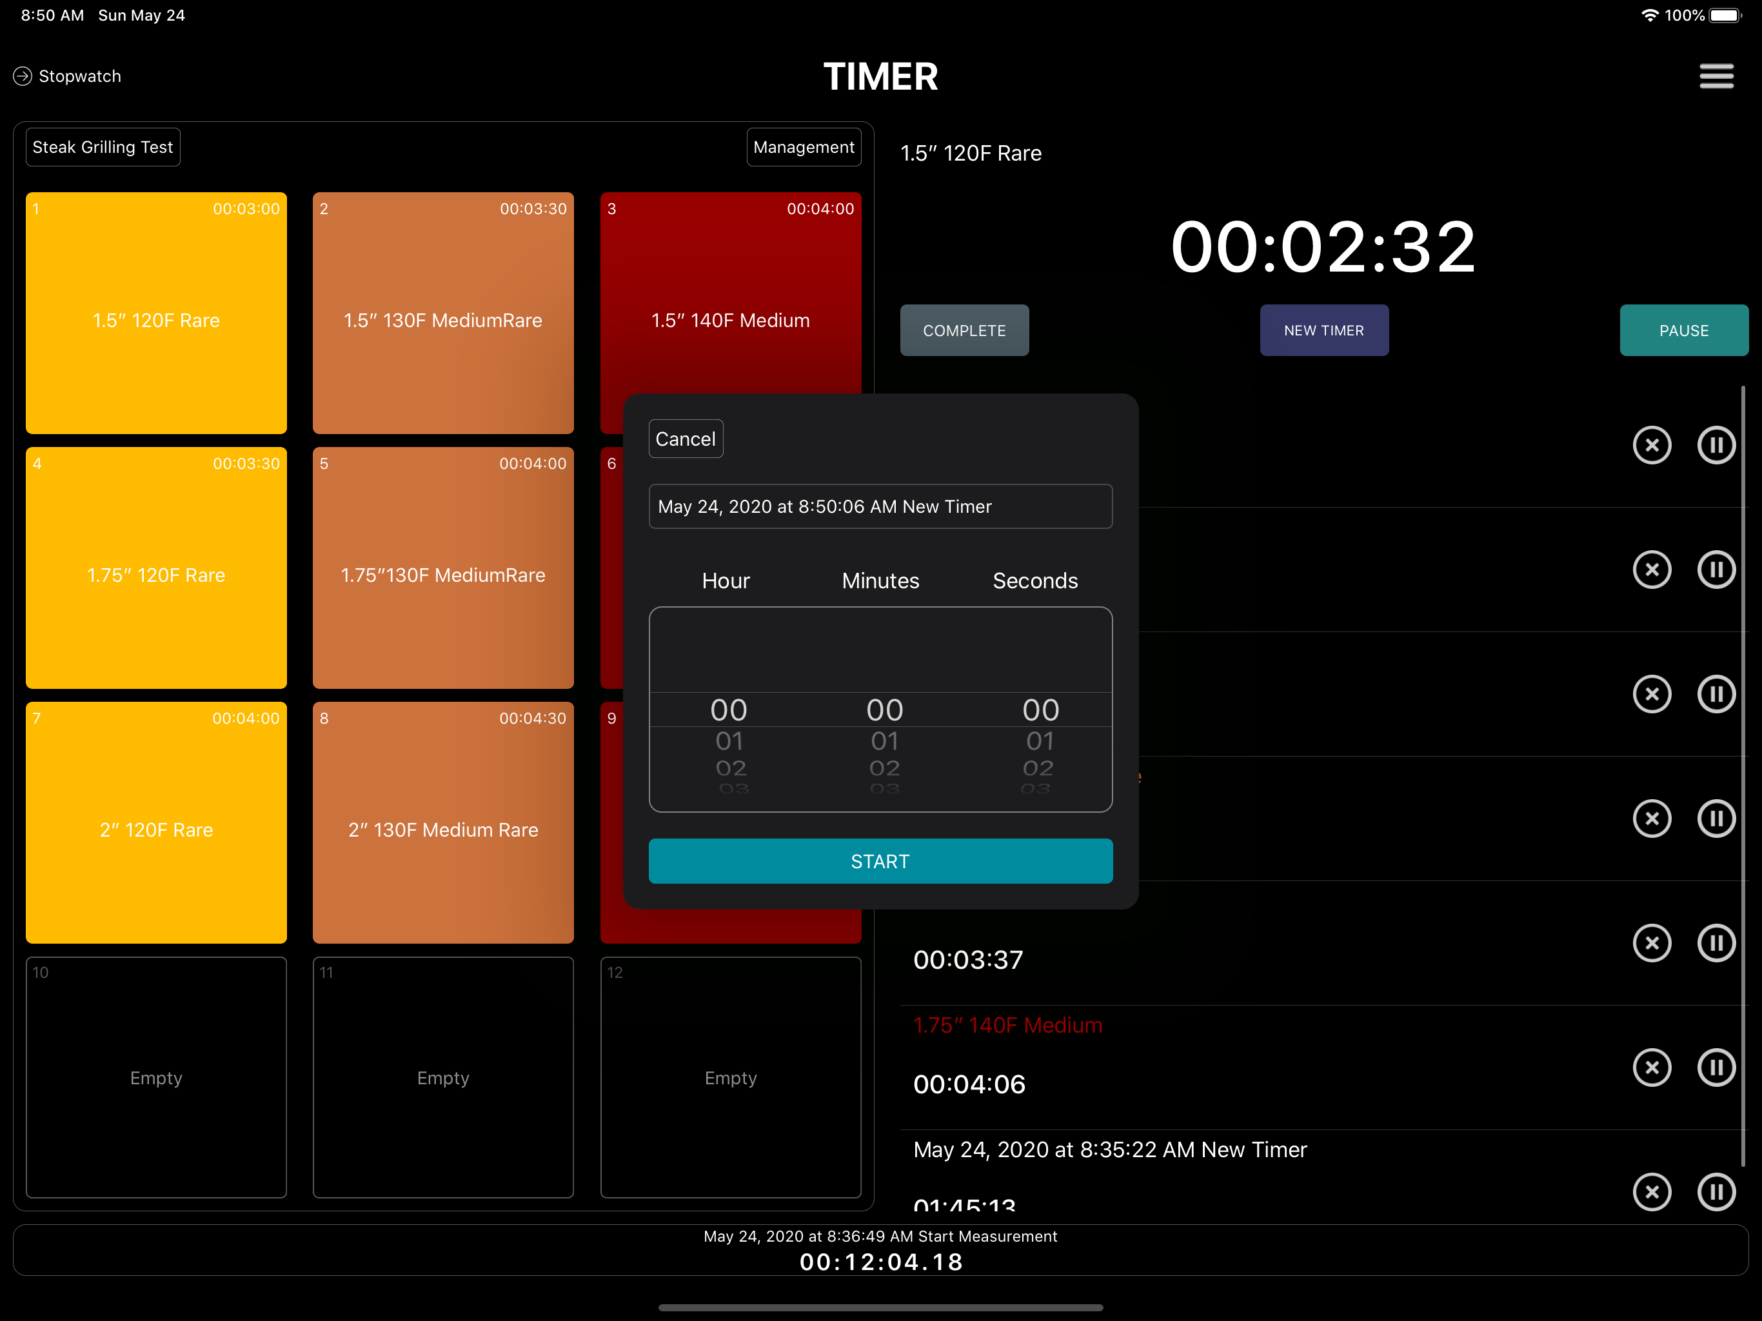1762x1321 pixels.
Task: Select '1.75″ 140F Medium' timer label
Action: pyautogui.click(x=1007, y=1024)
